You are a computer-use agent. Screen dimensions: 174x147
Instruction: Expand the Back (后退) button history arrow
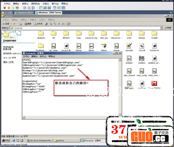11,24
